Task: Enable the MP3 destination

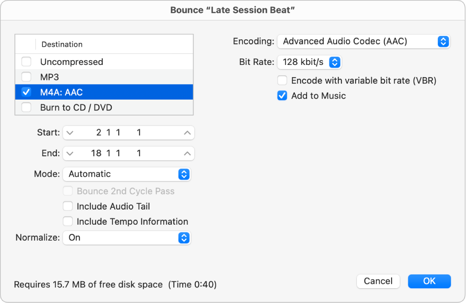Action: [26, 77]
